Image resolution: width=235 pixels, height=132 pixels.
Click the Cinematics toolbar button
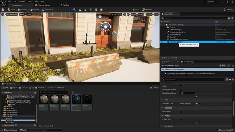point(48,10)
